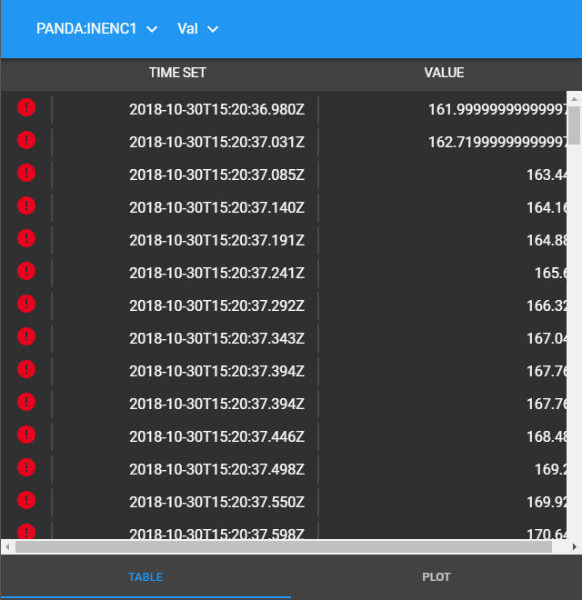Click the TIME SET column header

[x=177, y=73]
